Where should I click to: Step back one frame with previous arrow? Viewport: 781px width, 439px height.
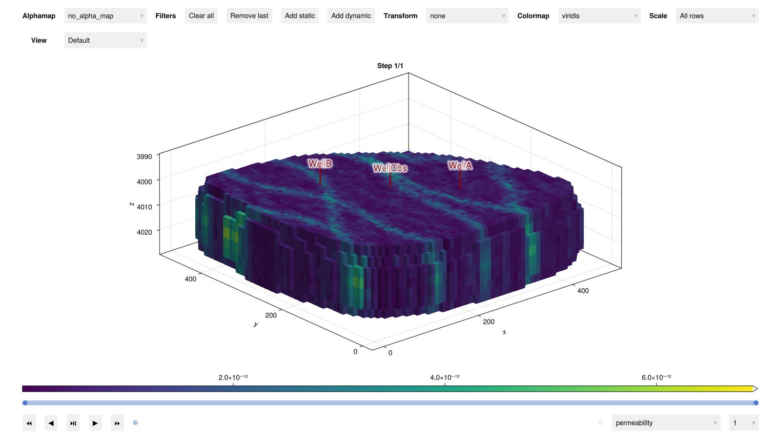pyautogui.click(x=51, y=423)
